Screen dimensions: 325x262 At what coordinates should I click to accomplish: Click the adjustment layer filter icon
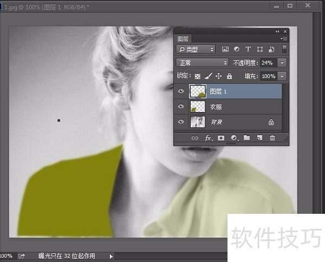pos(237,49)
